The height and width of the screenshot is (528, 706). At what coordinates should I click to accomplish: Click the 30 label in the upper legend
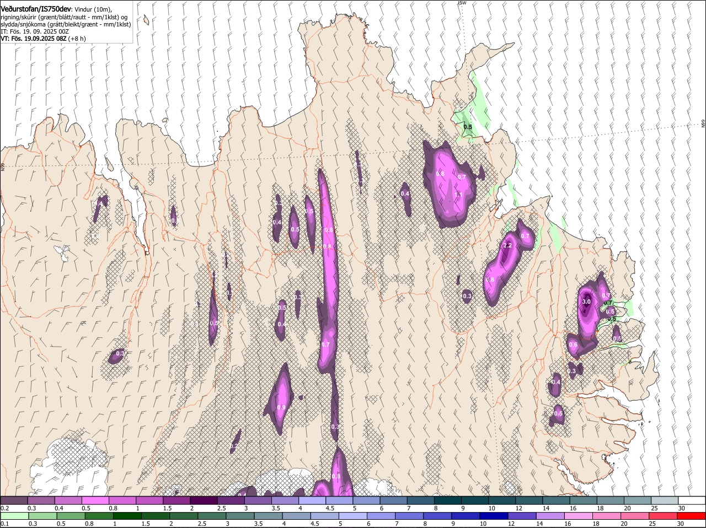click(682, 508)
